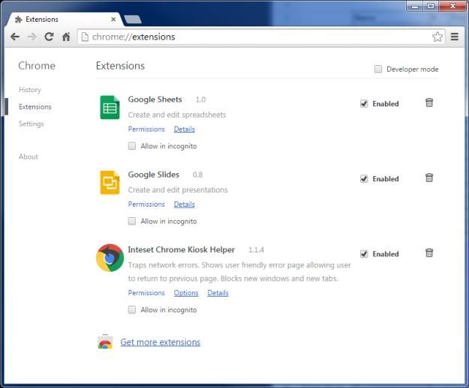Go back with the browser back arrow
Image resolution: width=469 pixels, height=388 pixels.
(15, 37)
